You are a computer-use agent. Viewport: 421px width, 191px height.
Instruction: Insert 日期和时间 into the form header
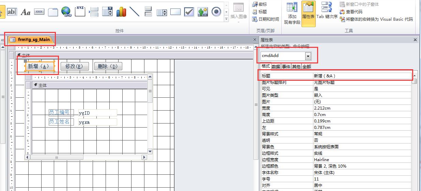tap(265, 19)
